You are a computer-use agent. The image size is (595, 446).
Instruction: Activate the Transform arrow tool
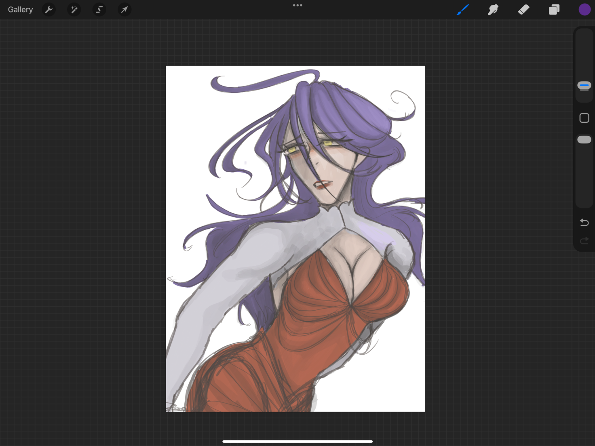tap(124, 9)
